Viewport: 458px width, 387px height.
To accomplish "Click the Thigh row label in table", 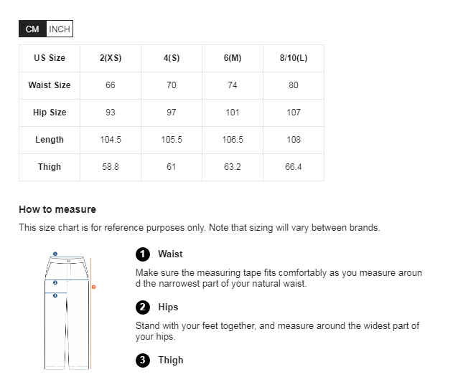I will pos(50,167).
